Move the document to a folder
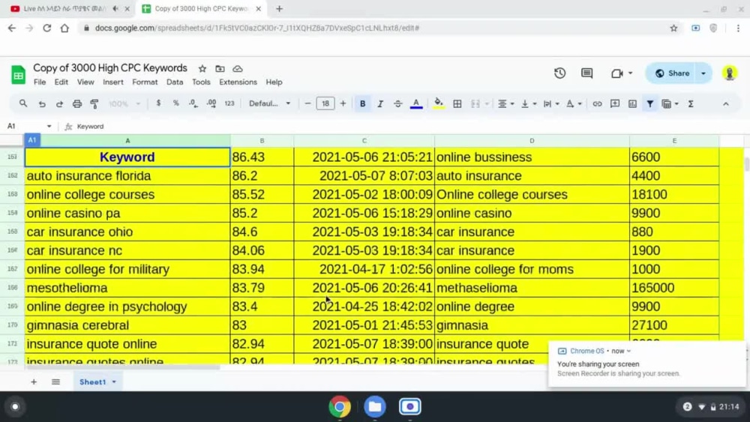 pos(220,69)
